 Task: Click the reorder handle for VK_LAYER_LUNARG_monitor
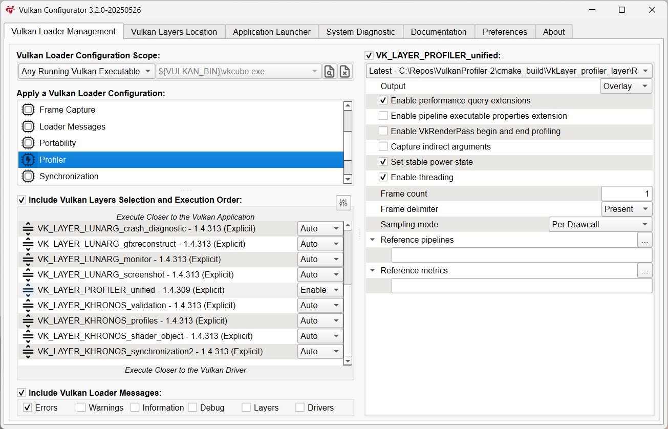28,259
